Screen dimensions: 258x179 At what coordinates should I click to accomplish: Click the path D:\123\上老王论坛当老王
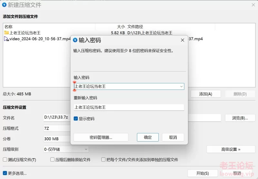(150, 33)
